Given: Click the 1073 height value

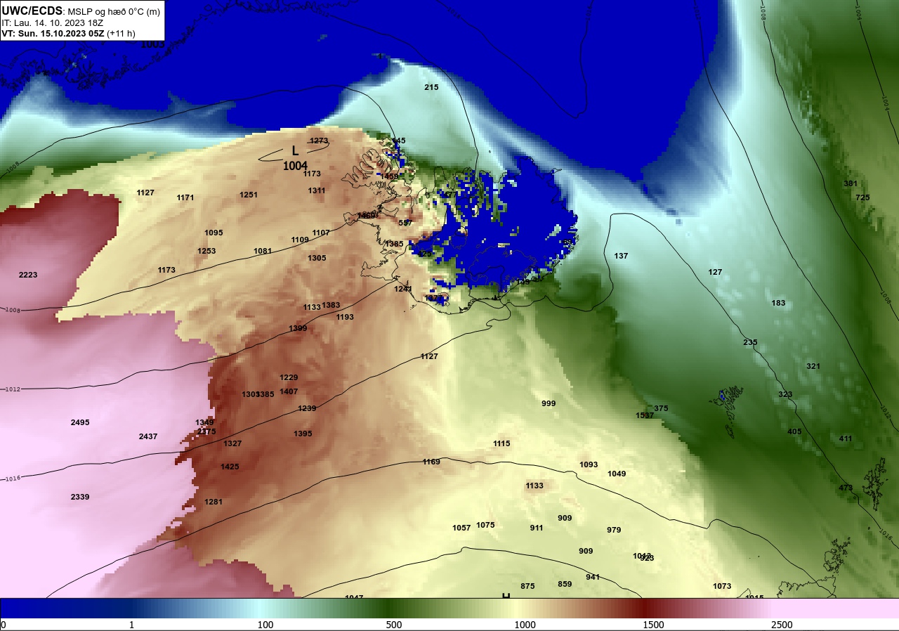Looking at the screenshot, I should point(722,586).
